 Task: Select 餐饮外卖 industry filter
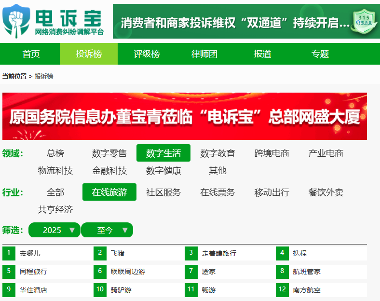pyautogui.click(x=326, y=192)
